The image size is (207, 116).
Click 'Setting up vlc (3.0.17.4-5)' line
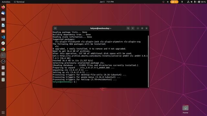(71, 72)
